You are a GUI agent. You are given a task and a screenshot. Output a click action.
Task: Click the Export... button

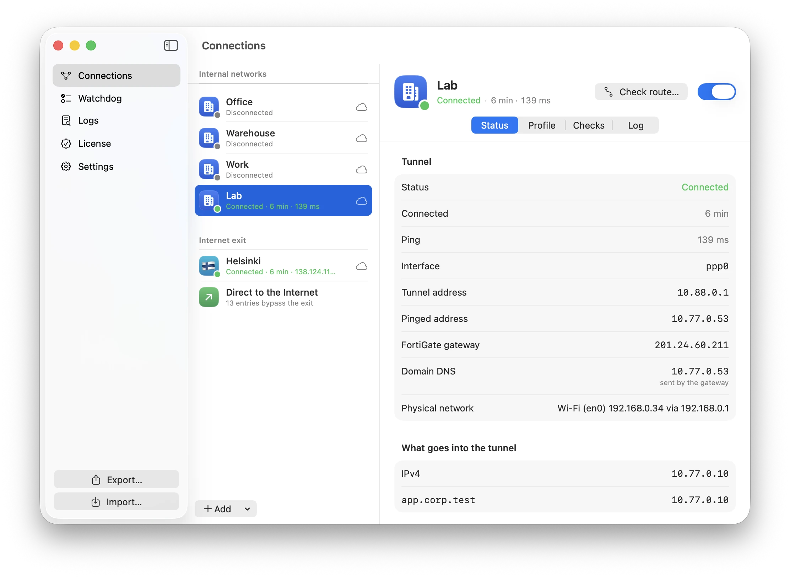point(117,480)
